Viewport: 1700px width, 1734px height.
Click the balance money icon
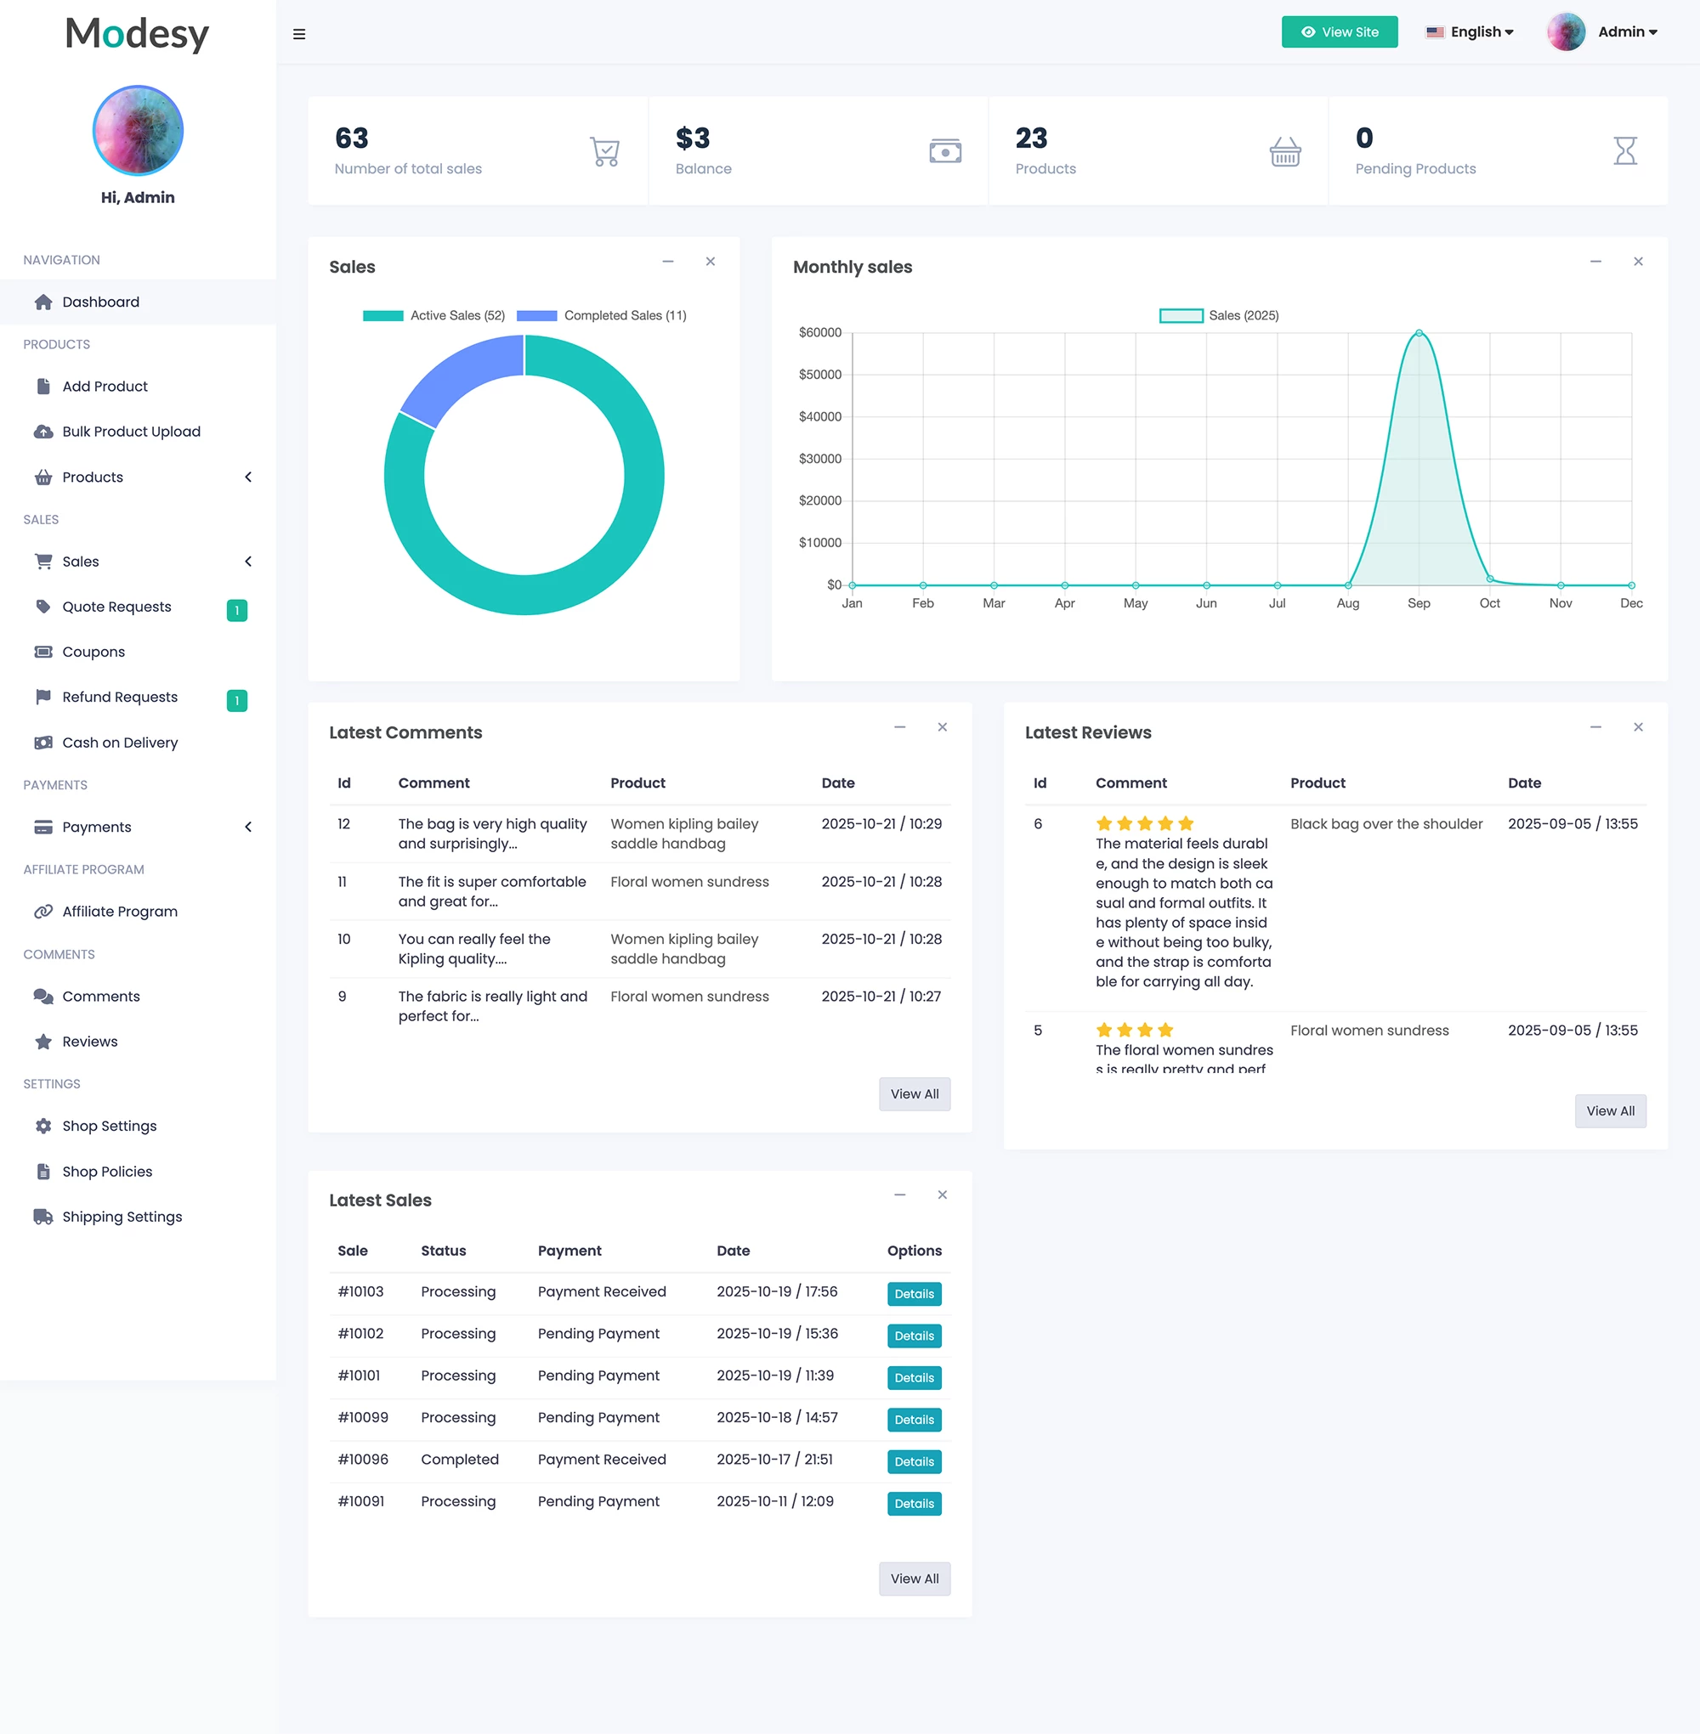(944, 152)
